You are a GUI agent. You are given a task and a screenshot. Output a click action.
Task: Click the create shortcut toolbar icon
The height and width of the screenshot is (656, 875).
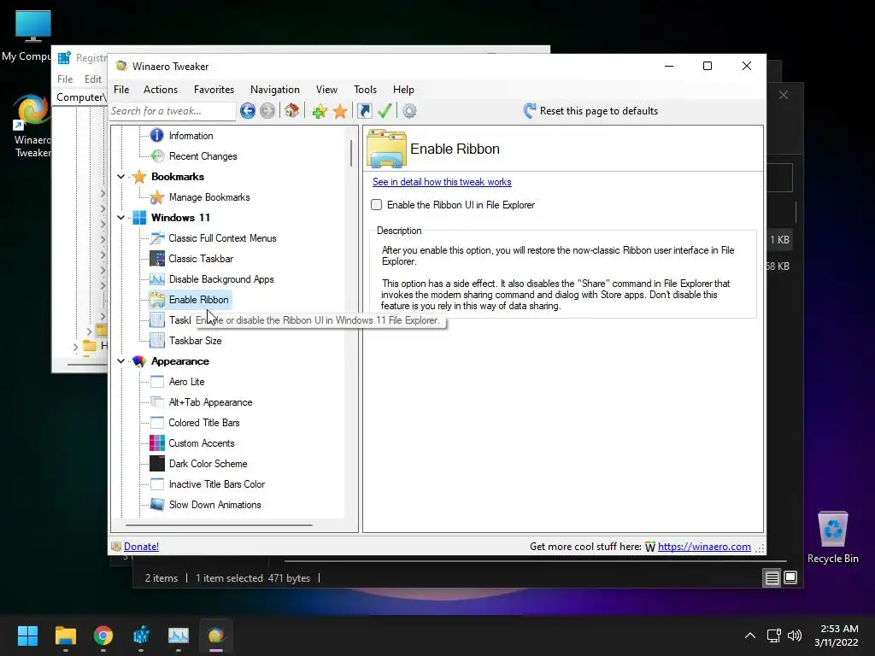(x=364, y=110)
